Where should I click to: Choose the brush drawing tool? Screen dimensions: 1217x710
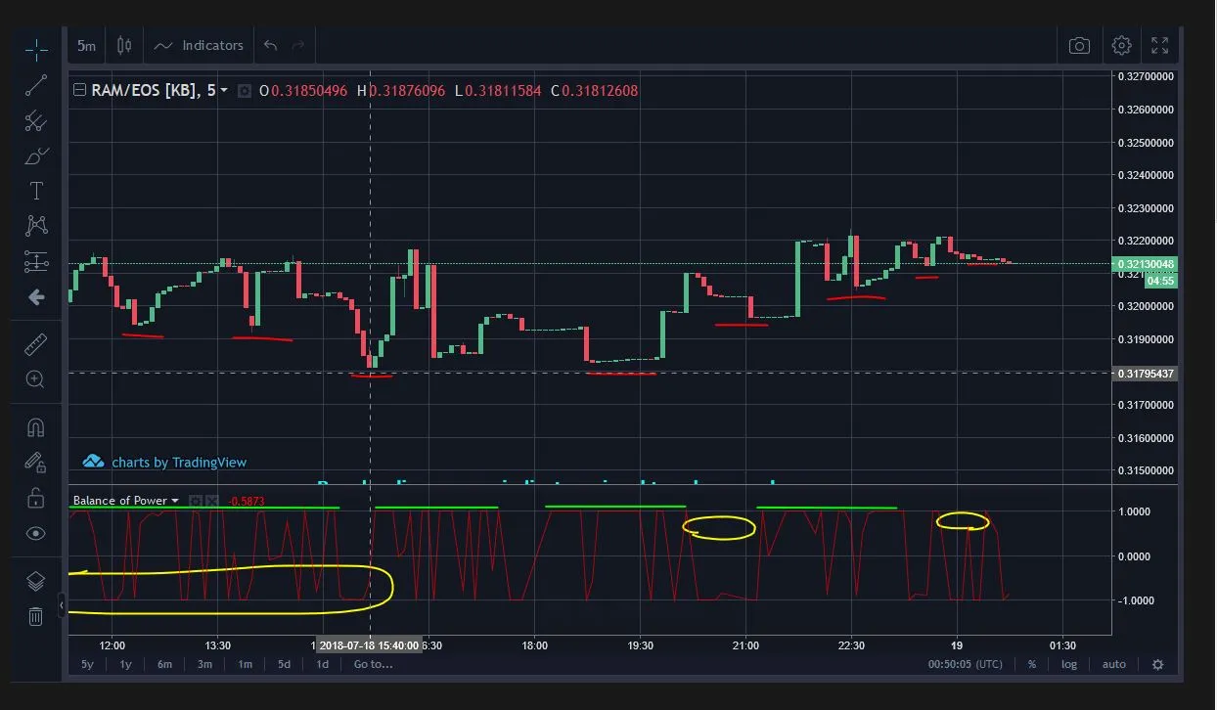tap(36, 155)
